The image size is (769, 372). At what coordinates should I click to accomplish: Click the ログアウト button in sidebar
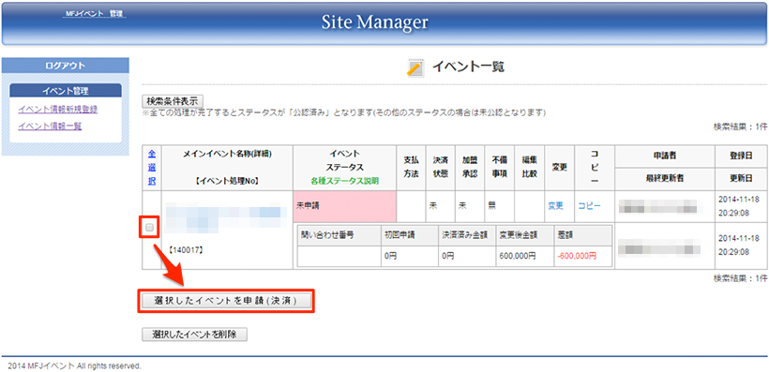point(66,66)
